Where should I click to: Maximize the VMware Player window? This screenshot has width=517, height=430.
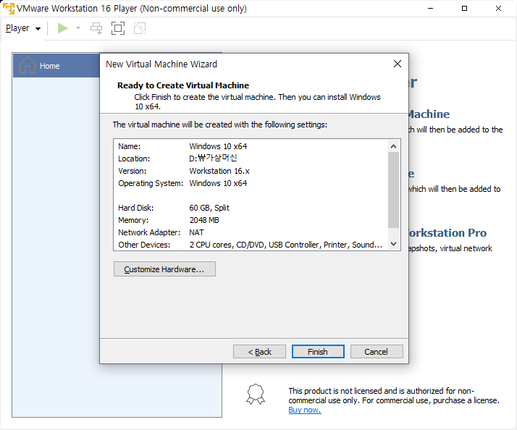click(464, 8)
